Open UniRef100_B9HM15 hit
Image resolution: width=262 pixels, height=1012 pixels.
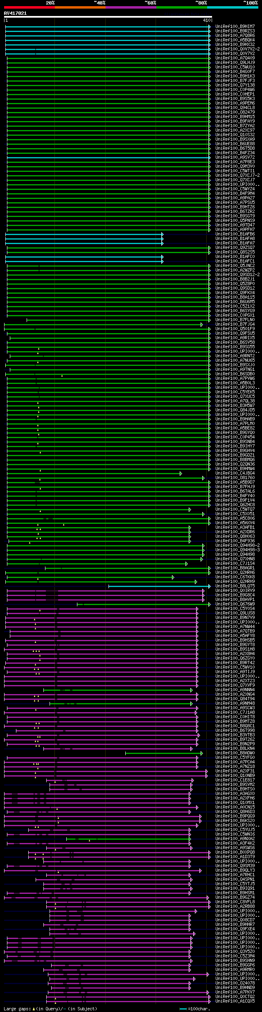[x=235, y=117]
